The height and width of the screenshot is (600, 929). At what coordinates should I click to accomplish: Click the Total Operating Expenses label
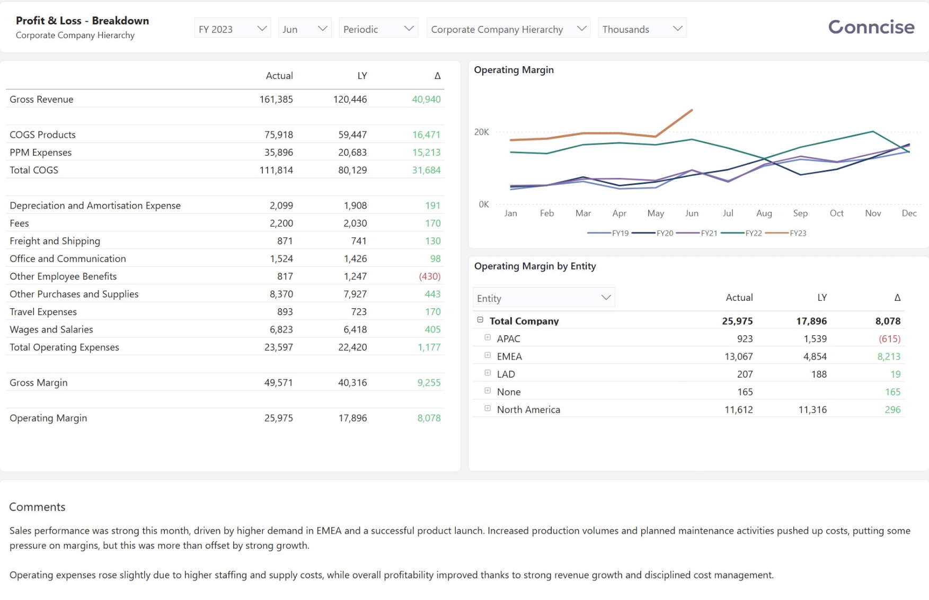pyautogui.click(x=64, y=347)
